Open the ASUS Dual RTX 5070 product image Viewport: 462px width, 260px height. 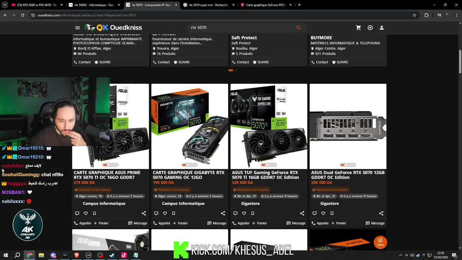(x=348, y=126)
